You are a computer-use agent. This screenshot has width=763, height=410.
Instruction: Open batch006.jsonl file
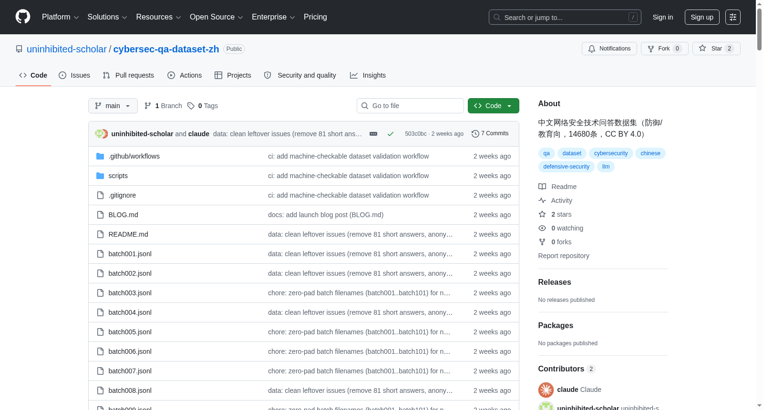tap(130, 351)
